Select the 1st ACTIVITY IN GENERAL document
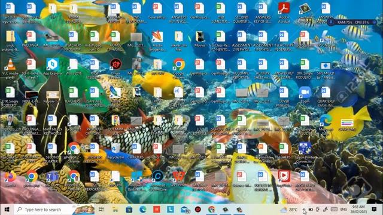This screenshot has height=215, width=383. 284,41
